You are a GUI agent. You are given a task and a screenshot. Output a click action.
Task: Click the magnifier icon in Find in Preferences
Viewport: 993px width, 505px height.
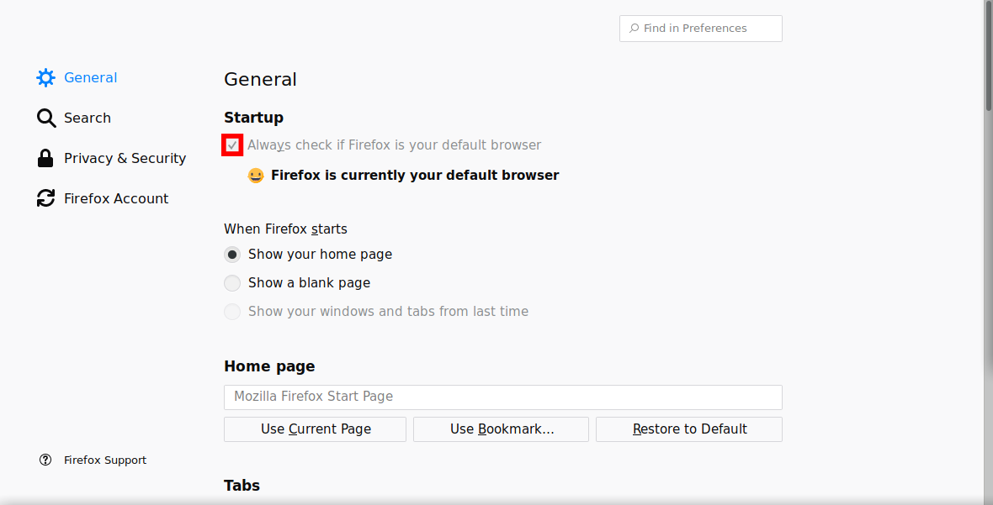[x=634, y=29]
